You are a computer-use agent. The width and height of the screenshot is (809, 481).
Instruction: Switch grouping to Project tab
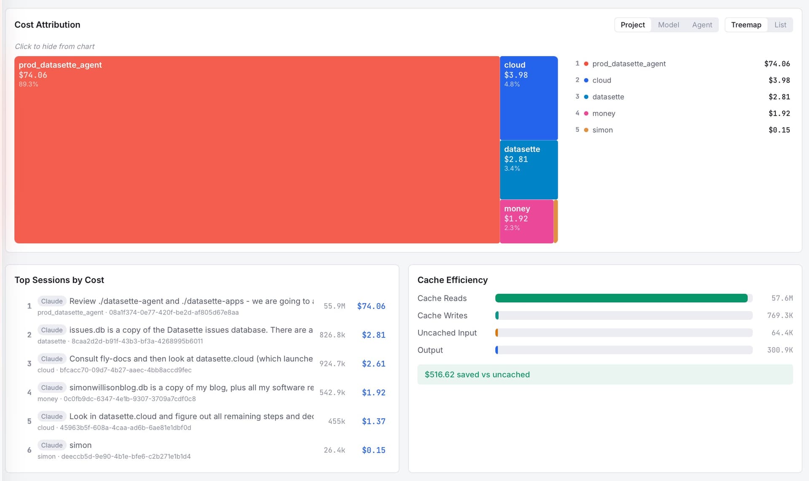coord(632,25)
